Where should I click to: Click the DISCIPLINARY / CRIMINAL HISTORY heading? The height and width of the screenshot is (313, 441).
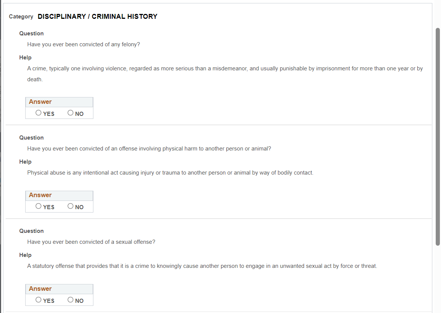point(98,17)
